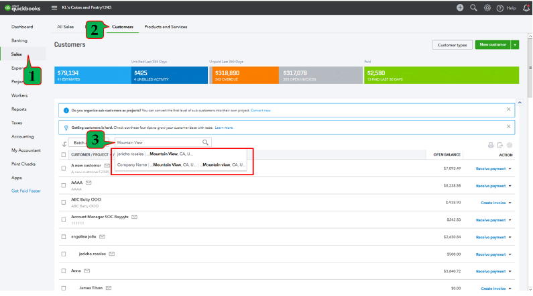The height and width of the screenshot is (296, 533).
Task: Expand action arrow for ABC Betty OOO row
Action: [510, 203]
